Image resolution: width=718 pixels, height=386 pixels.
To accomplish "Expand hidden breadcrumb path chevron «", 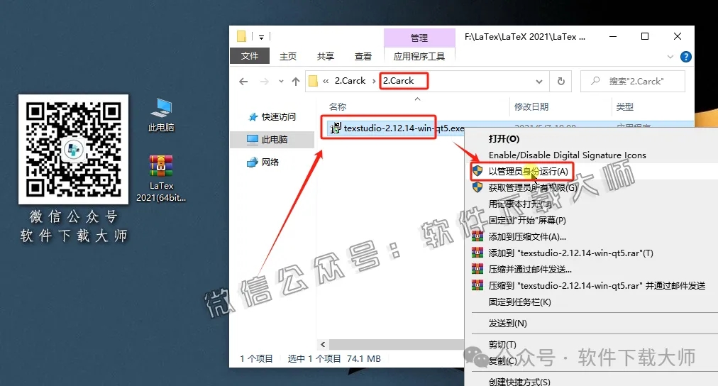I will pos(326,81).
